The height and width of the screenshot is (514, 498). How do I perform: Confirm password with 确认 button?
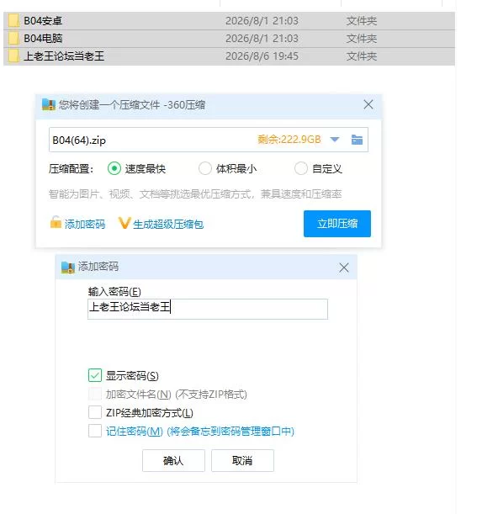[173, 460]
